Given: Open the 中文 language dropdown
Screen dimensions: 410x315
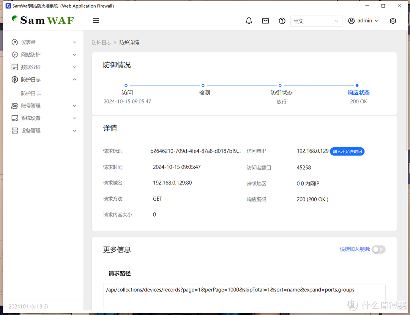Looking at the screenshot, I should point(316,21).
